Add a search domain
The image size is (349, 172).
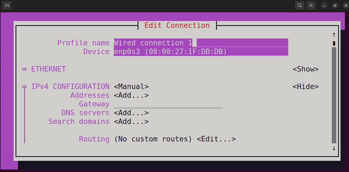coord(131,121)
